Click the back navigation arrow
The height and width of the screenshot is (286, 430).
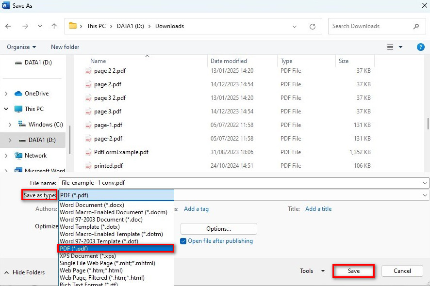click(x=9, y=26)
